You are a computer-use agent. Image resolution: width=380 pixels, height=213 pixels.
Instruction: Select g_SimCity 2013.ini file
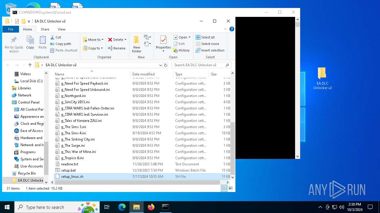point(142,102)
